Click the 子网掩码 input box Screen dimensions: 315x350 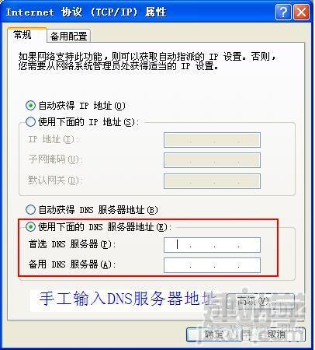pos(212,160)
